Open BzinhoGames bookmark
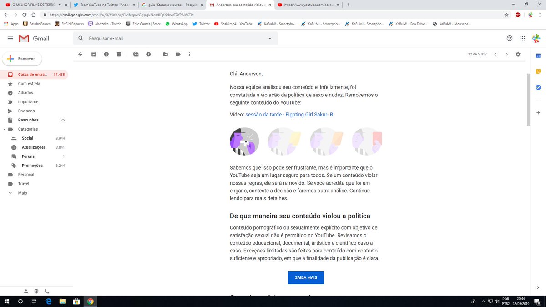Viewport: 546px width, 307px height. pyautogui.click(x=36, y=24)
